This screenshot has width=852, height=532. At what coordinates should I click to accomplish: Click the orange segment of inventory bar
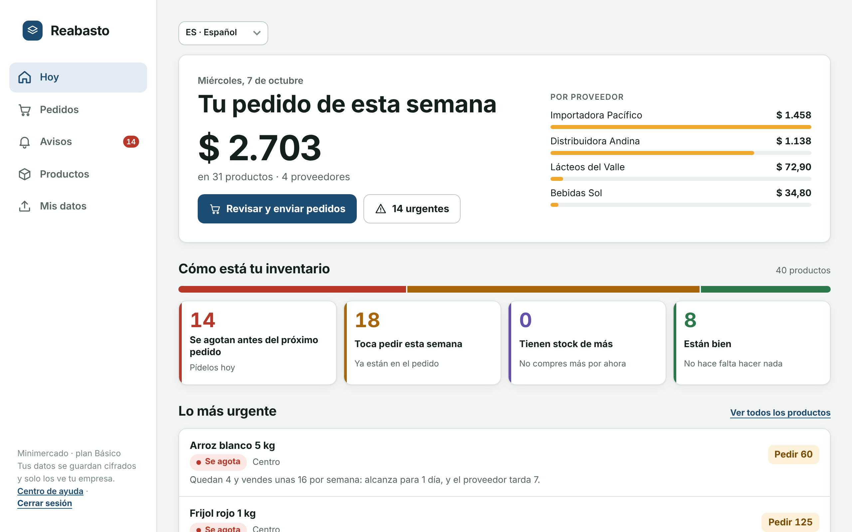coord(553,289)
